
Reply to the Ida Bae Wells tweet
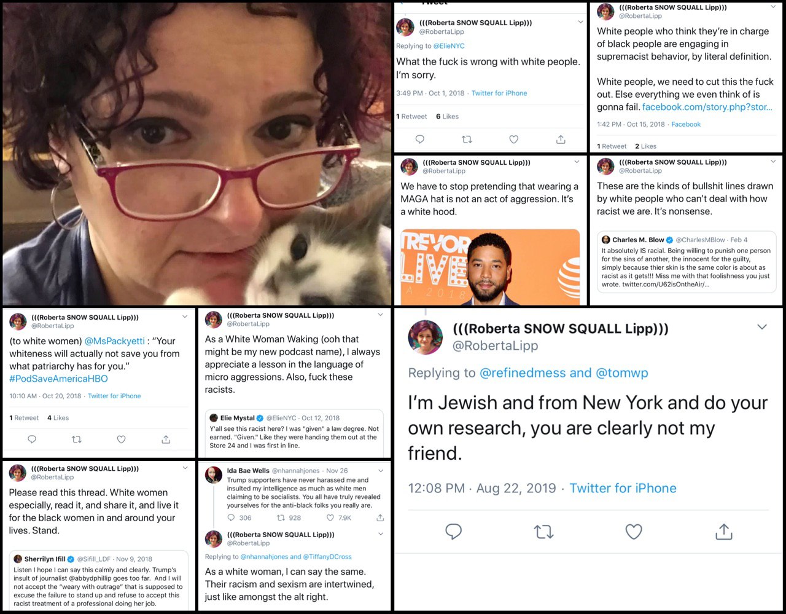point(232,518)
